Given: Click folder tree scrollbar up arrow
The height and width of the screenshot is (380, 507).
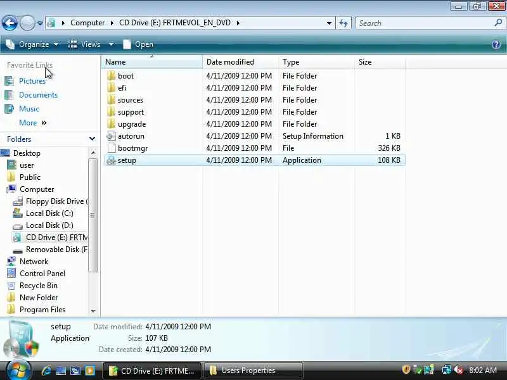Looking at the screenshot, I should click(93, 153).
